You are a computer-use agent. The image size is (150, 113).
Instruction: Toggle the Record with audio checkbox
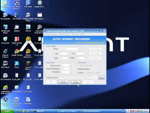pyautogui.click(x=79, y=66)
